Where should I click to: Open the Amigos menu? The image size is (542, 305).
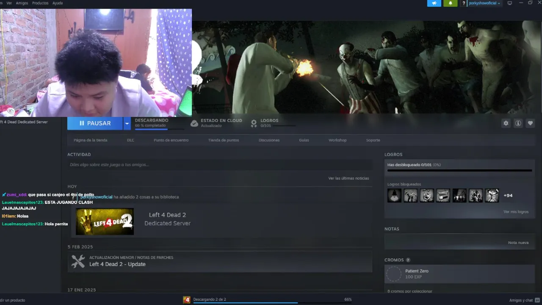(x=22, y=3)
